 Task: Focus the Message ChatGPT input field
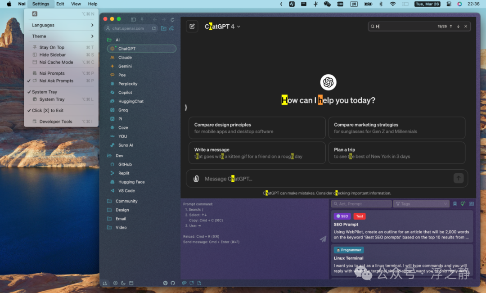(x=327, y=179)
